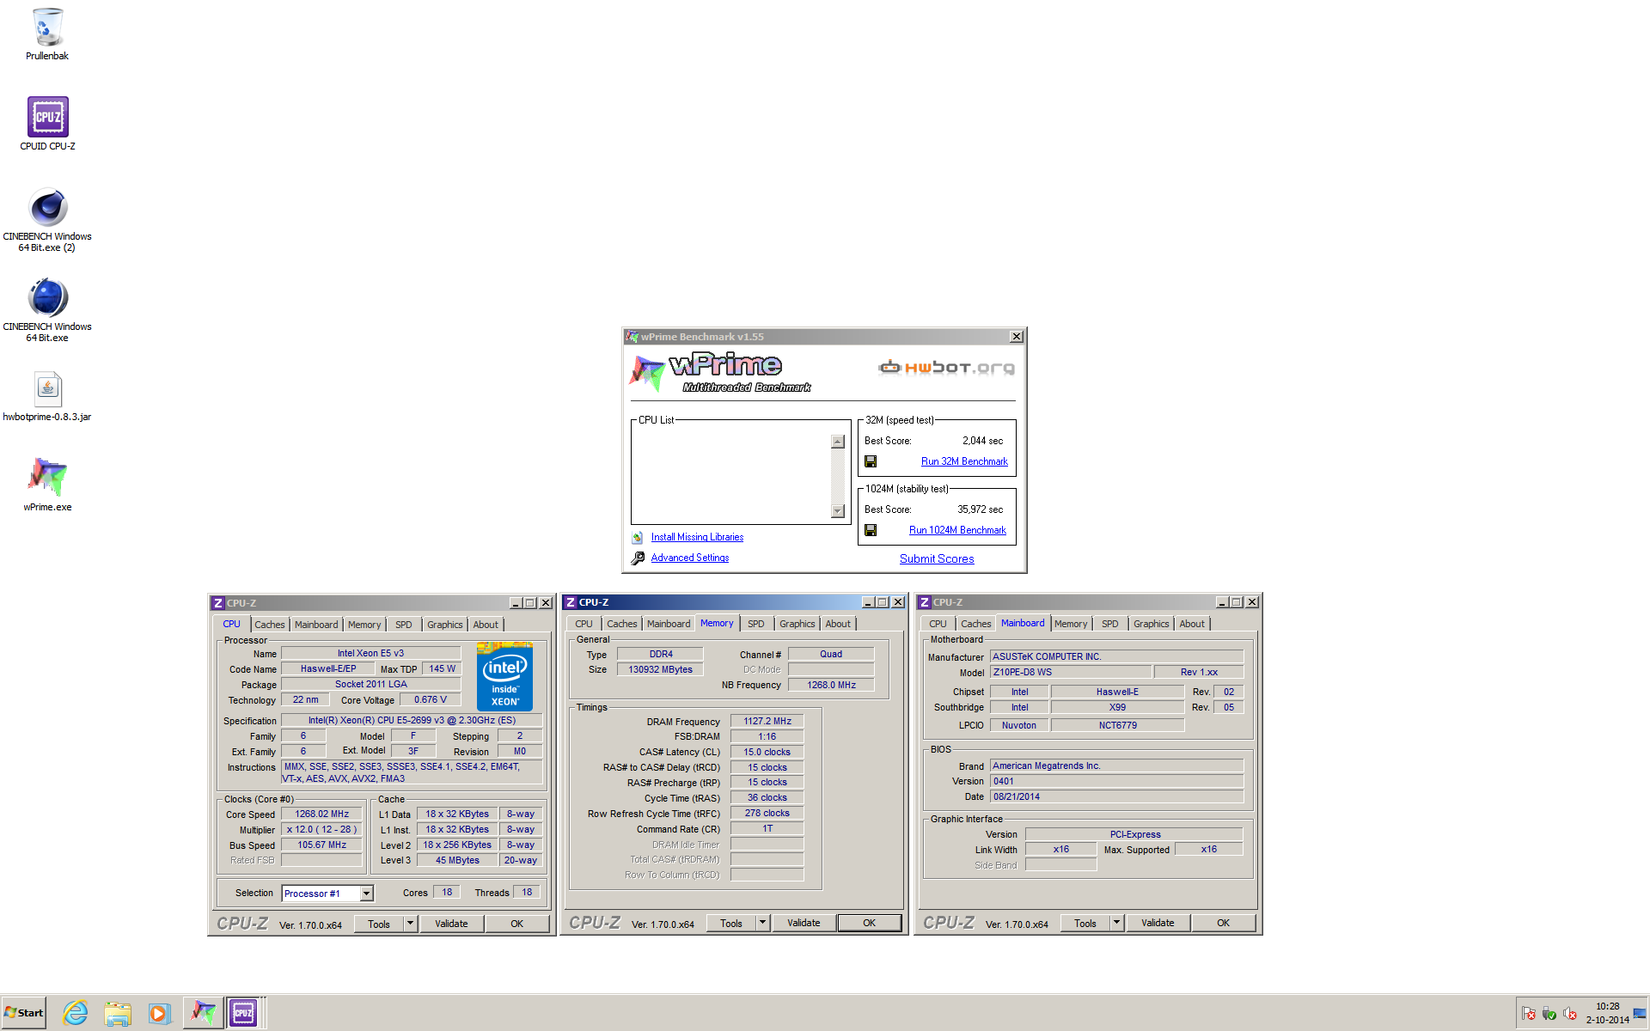
Task: Click the save icon under 1024M Best Score
Action: click(x=871, y=530)
